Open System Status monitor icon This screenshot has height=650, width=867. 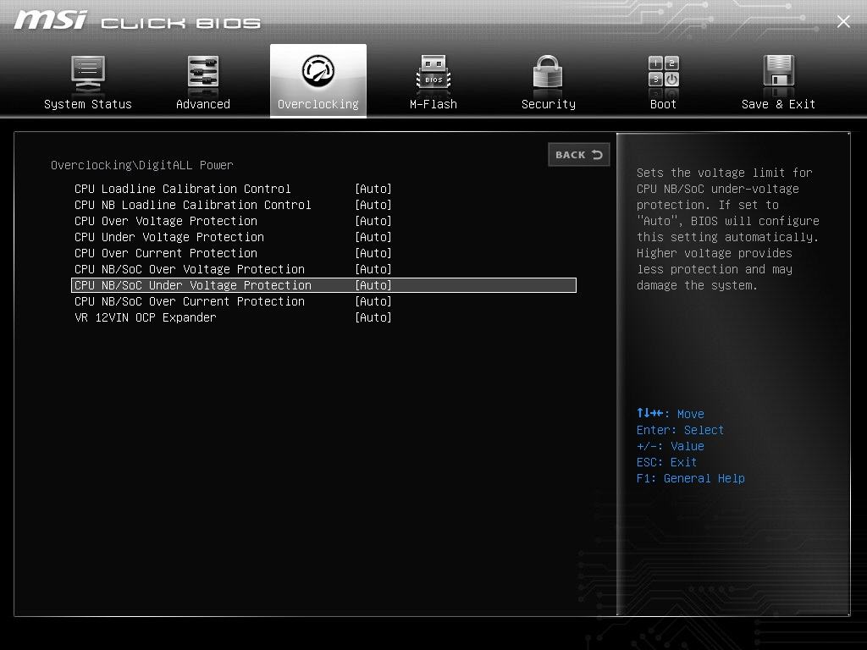(x=88, y=74)
